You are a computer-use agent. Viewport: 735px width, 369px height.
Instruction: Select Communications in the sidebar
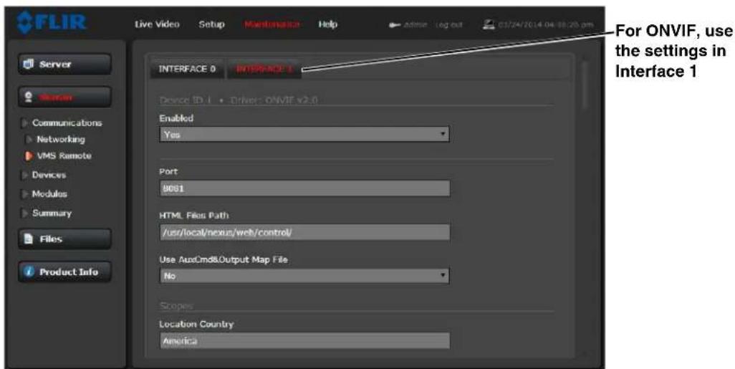67,123
